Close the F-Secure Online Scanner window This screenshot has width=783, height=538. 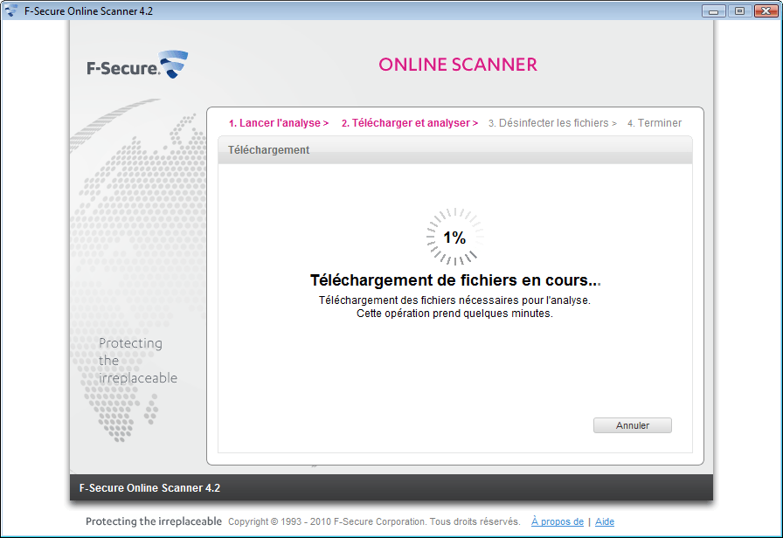point(763,10)
